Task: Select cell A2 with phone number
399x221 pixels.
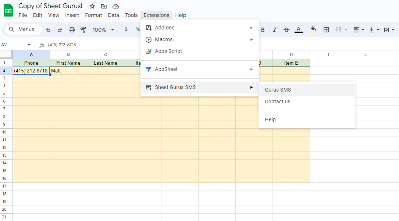Action: (31, 71)
